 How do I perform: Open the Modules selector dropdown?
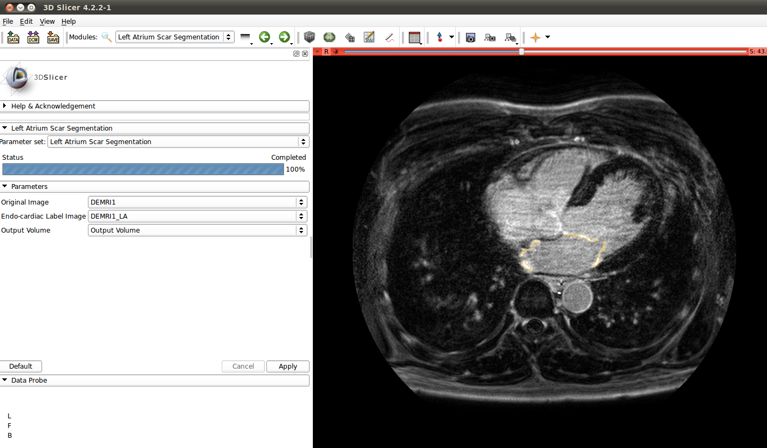tap(175, 37)
